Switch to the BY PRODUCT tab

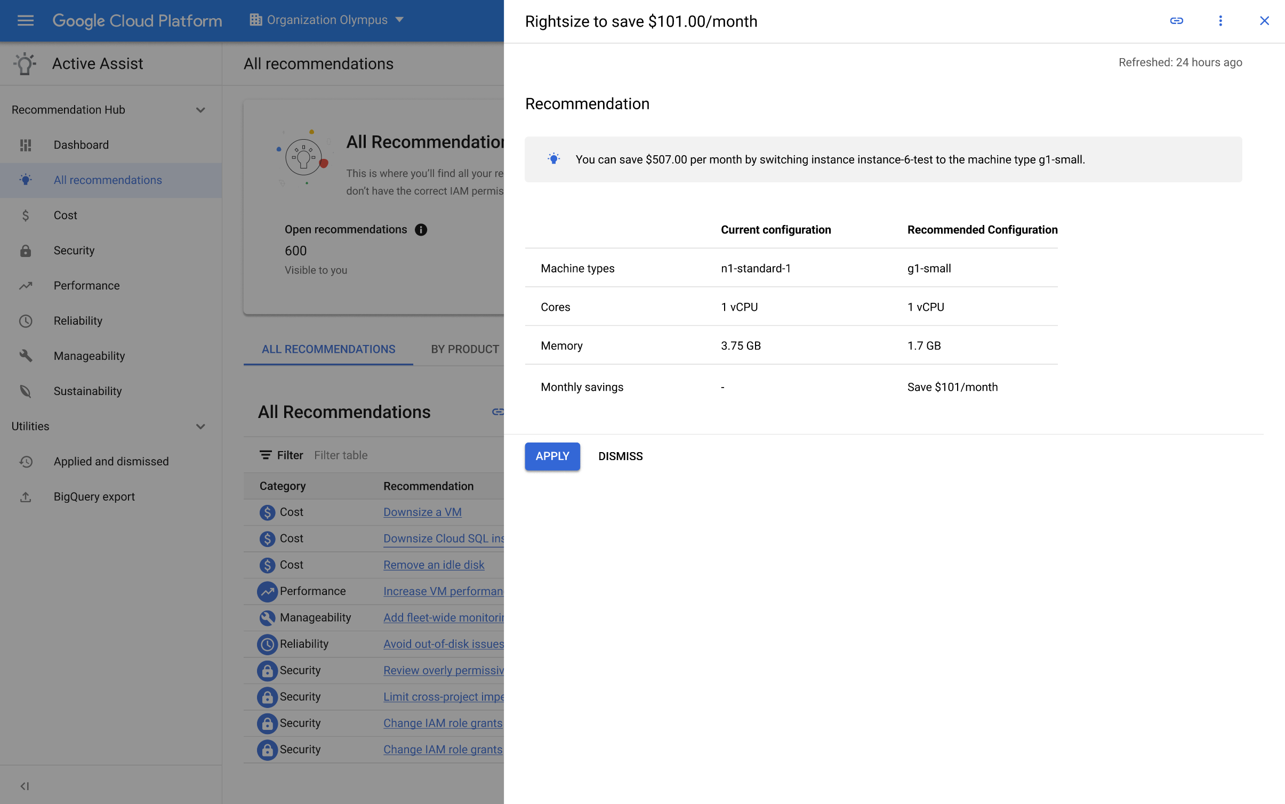pyautogui.click(x=465, y=349)
